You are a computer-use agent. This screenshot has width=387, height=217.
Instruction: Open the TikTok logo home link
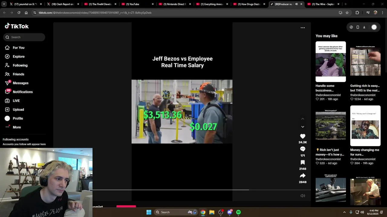17,26
